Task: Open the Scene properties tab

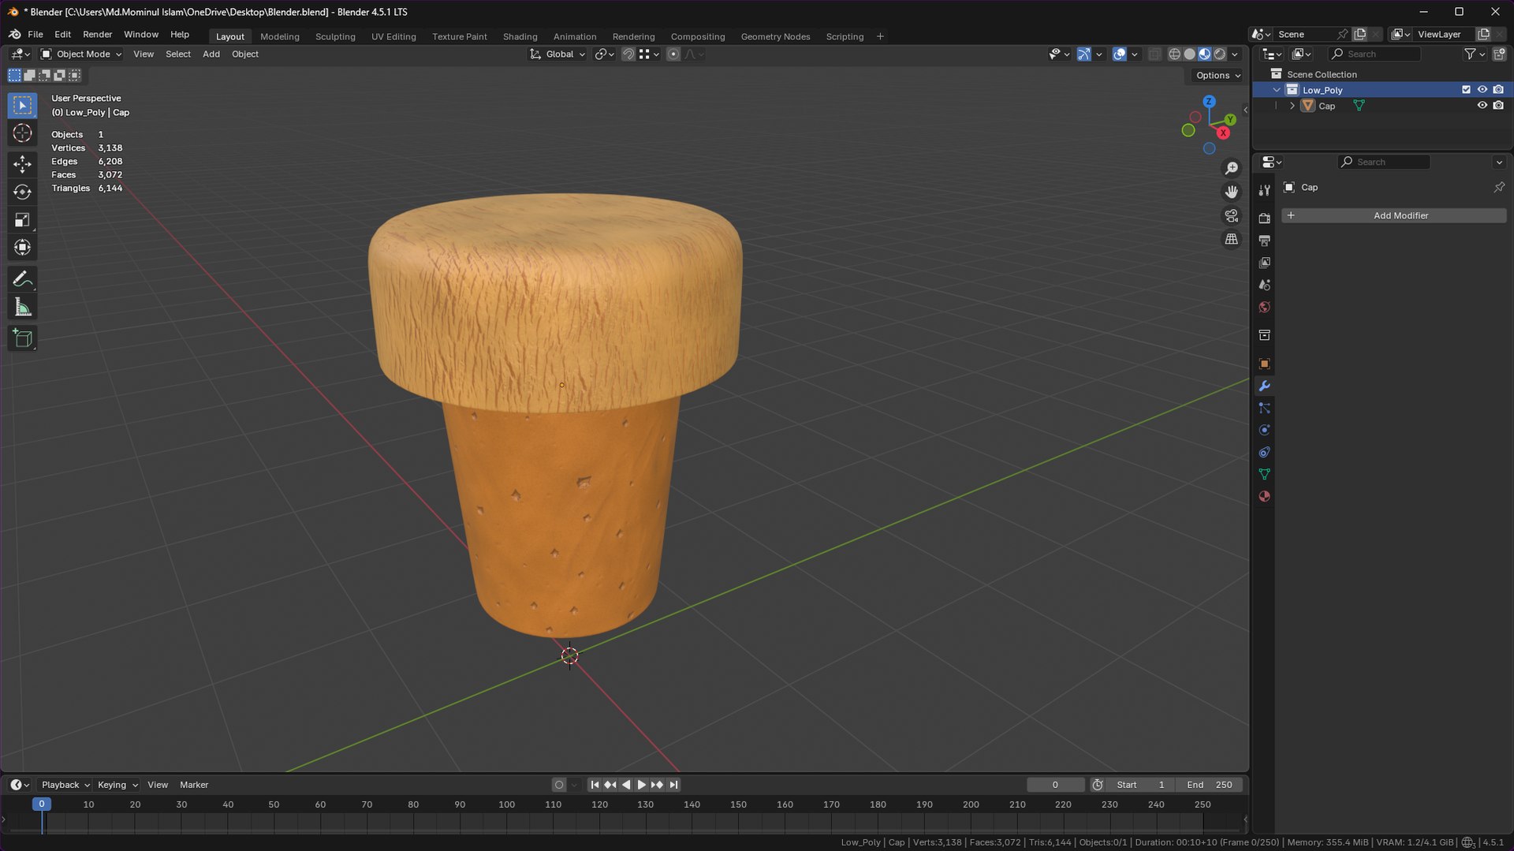Action: tap(1264, 285)
